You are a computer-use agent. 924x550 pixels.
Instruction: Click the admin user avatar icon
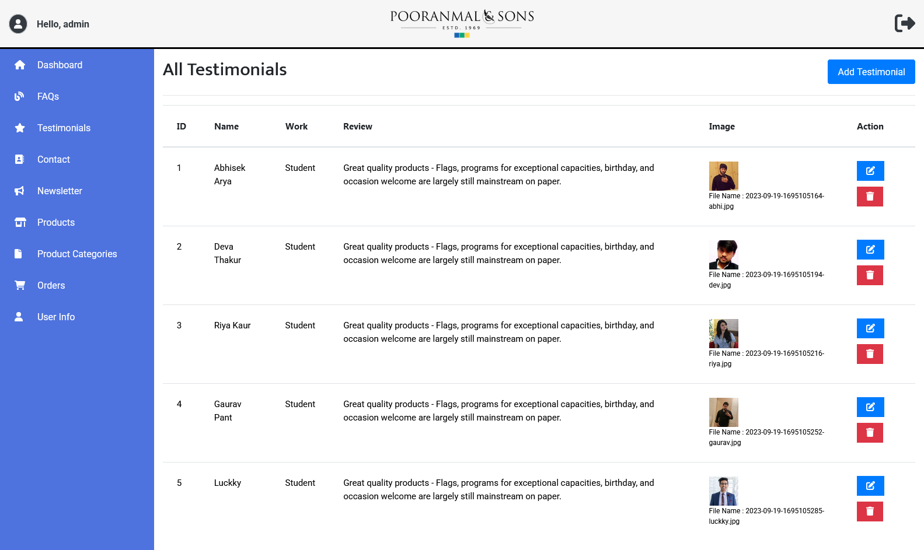tap(18, 24)
